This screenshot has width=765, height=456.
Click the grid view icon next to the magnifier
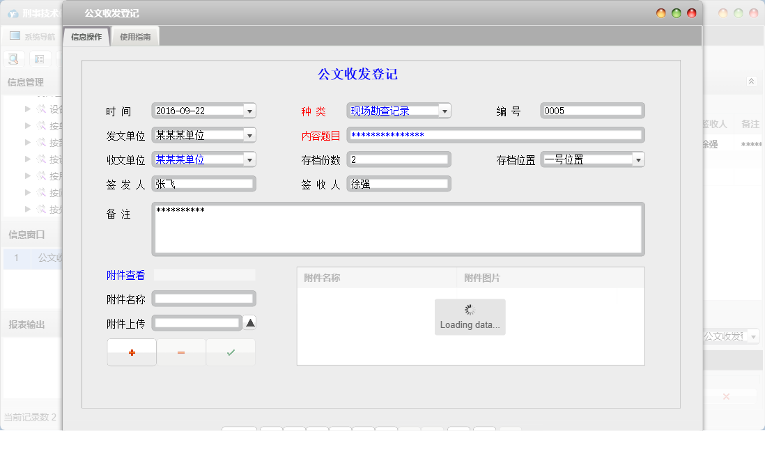pos(39,58)
